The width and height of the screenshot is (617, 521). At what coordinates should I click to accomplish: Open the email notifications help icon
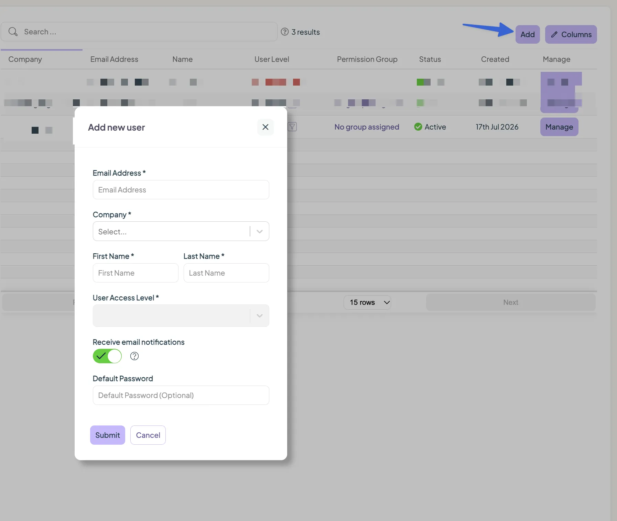(x=134, y=356)
